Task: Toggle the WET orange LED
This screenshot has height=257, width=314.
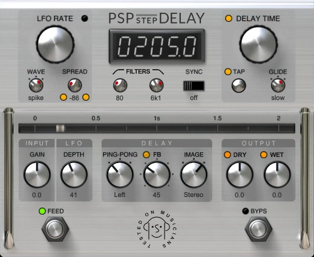Action: [x=264, y=155]
